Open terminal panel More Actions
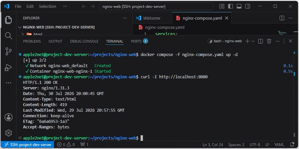Screen dimensions: 299x149 [277, 41]
